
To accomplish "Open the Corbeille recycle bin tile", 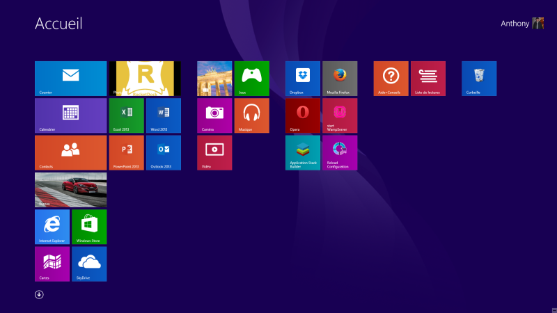I will [x=479, y=79].
